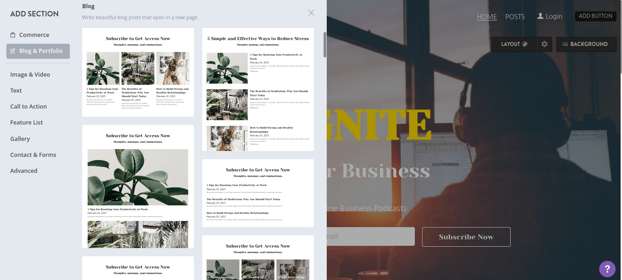Viewport: 622px width, 280px height.
Task: Click the ADD BUTTON control
Action: pyautogui.click(x=595, y=16)
